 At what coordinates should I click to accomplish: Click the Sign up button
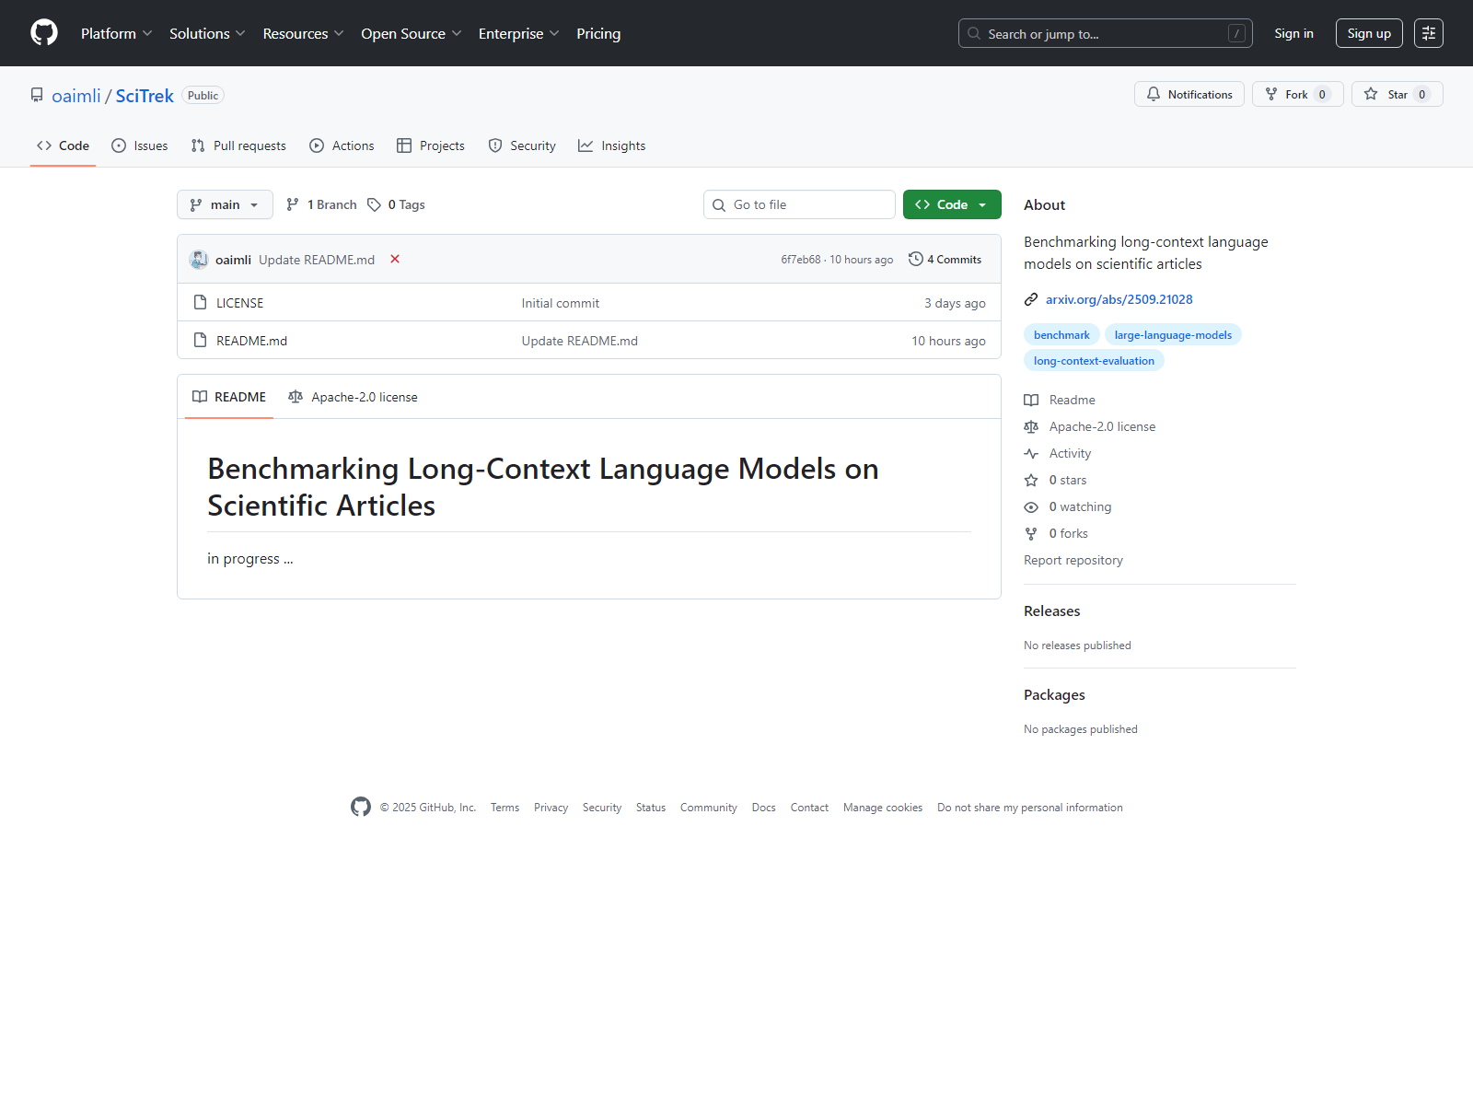tap(1369, 33)
